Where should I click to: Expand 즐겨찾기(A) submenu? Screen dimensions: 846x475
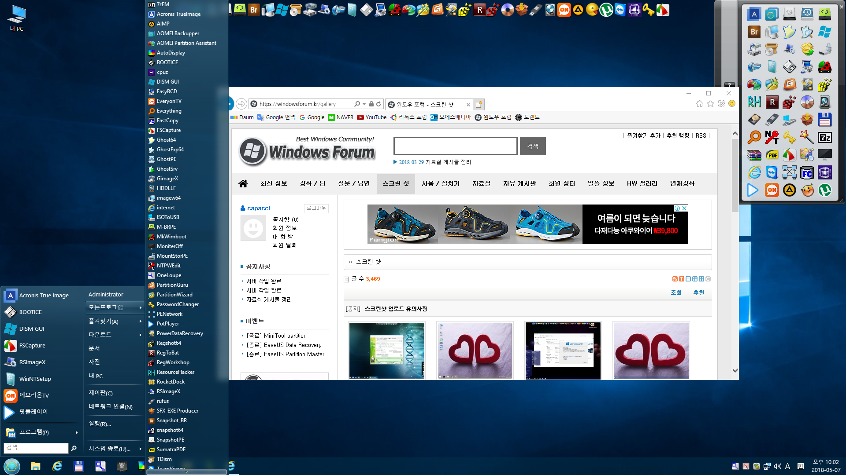pos(114,322)
